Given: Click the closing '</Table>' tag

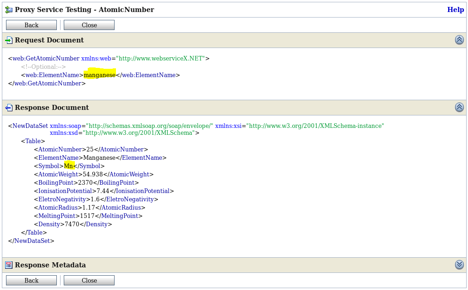Looking at the screenshot, I should click(x=34, y=232).
